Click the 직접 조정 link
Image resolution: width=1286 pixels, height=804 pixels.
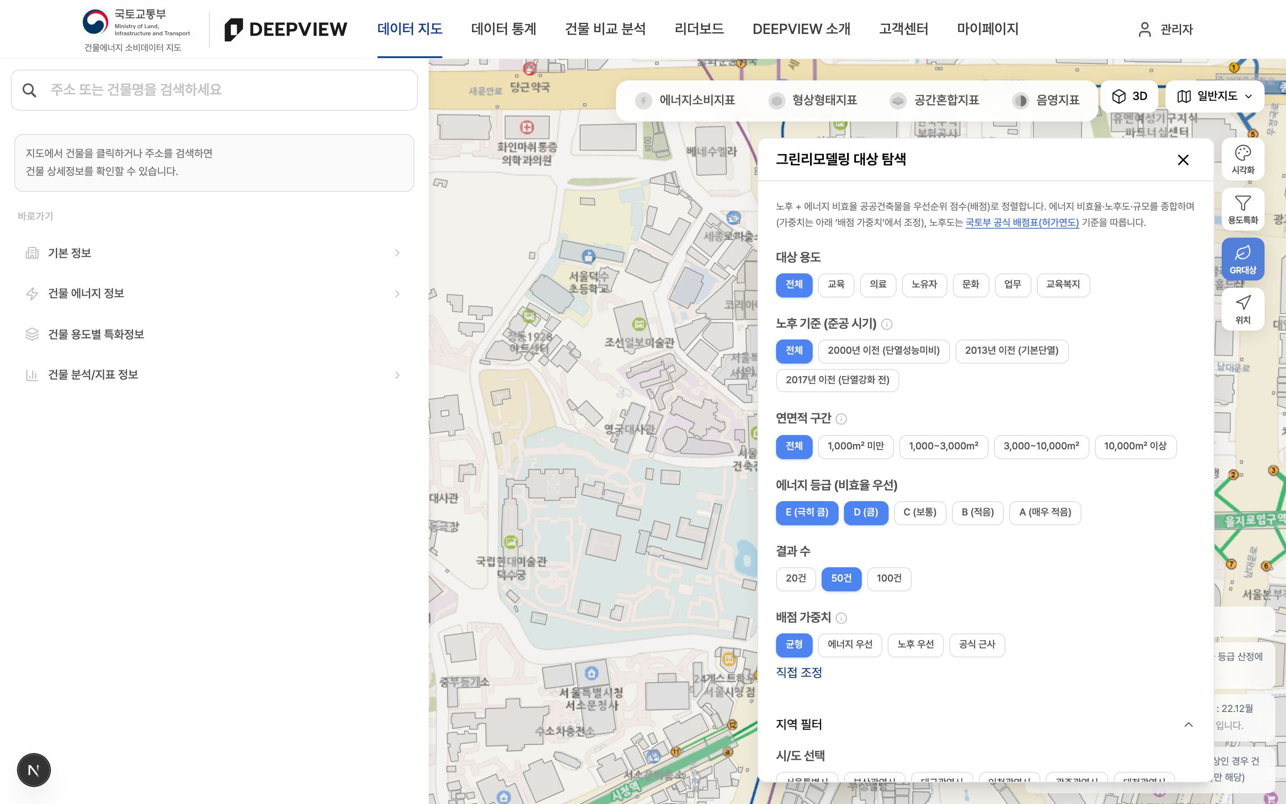799,673
